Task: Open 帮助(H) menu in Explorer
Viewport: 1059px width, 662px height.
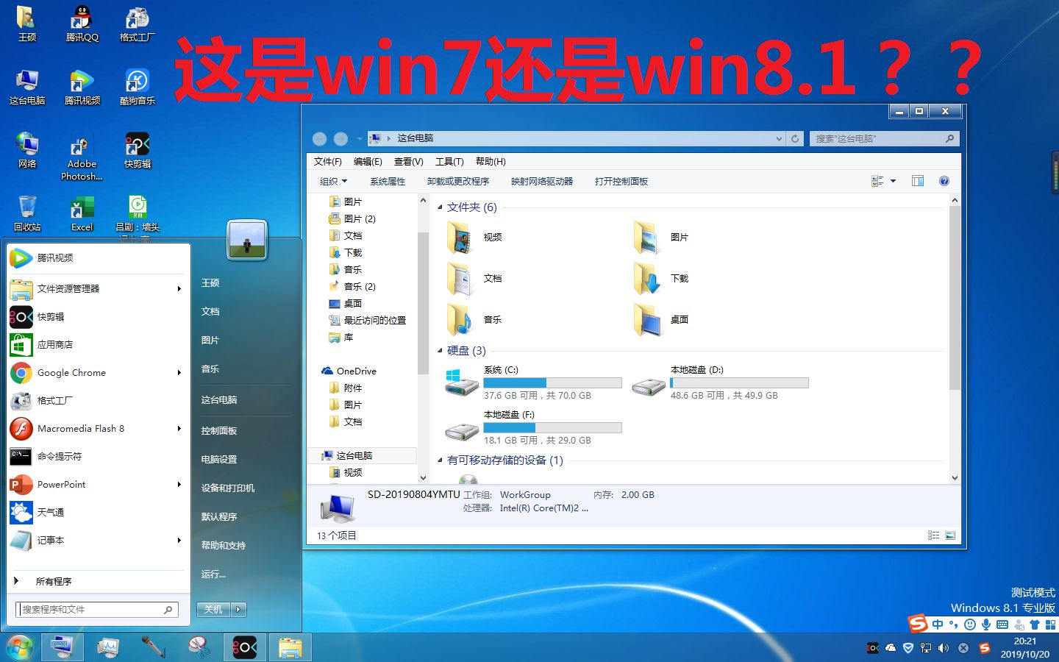Action: tap(491, 161)
